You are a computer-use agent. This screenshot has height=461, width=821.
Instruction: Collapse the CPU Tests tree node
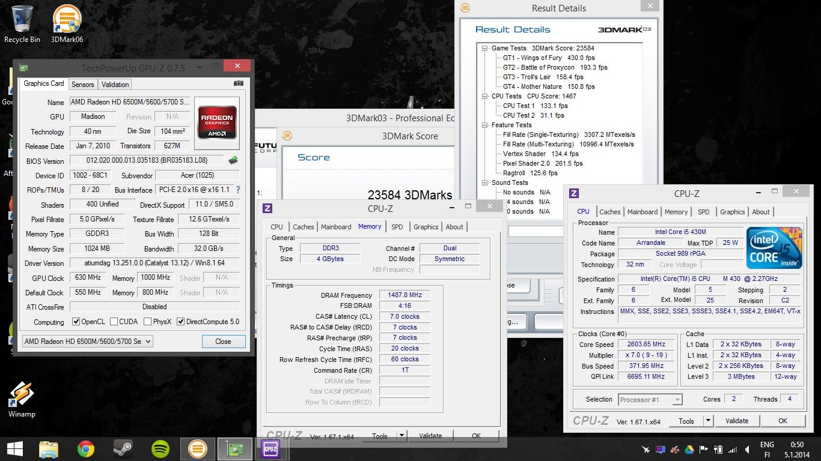click(484, 96)
